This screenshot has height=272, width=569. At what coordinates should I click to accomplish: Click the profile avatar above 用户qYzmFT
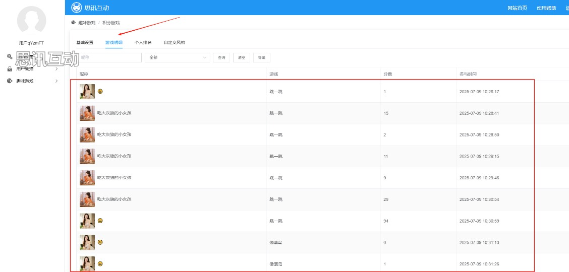32,20
